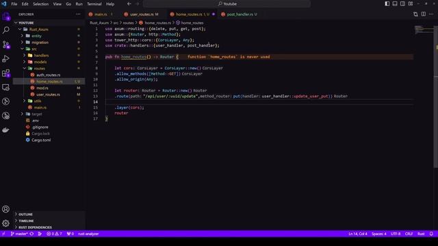
Task: Open the Help menu
Action: pyautogui.click(x=110, y=4)
